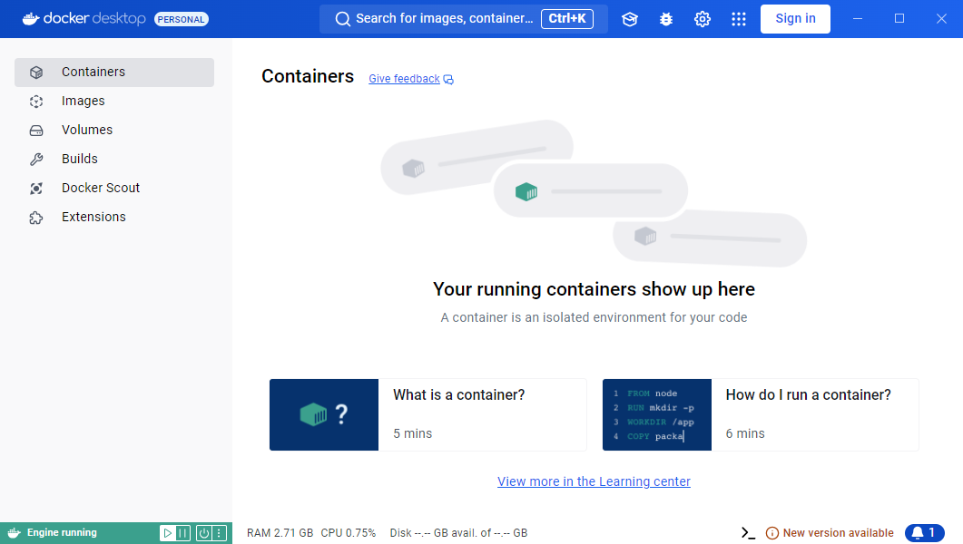Click the Troubleshoot bug icon
The width and height of the screenshot is (963, 544).
coord(666,19)
